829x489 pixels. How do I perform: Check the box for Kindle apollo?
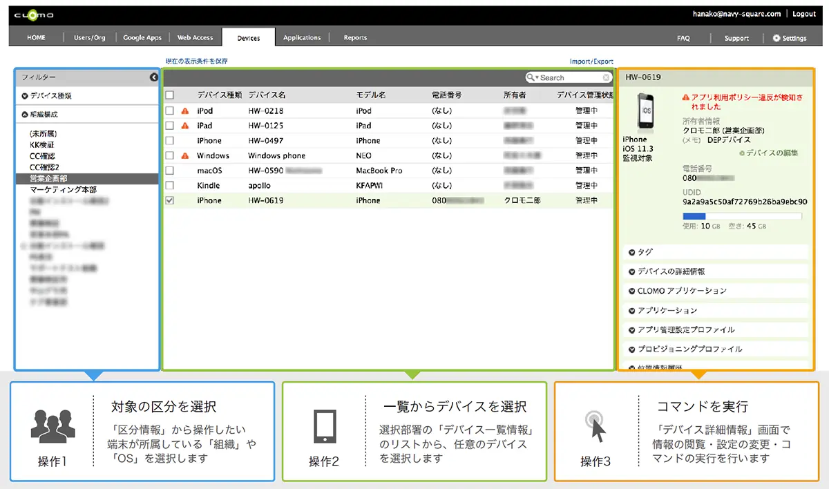click(x=170, y=186)
